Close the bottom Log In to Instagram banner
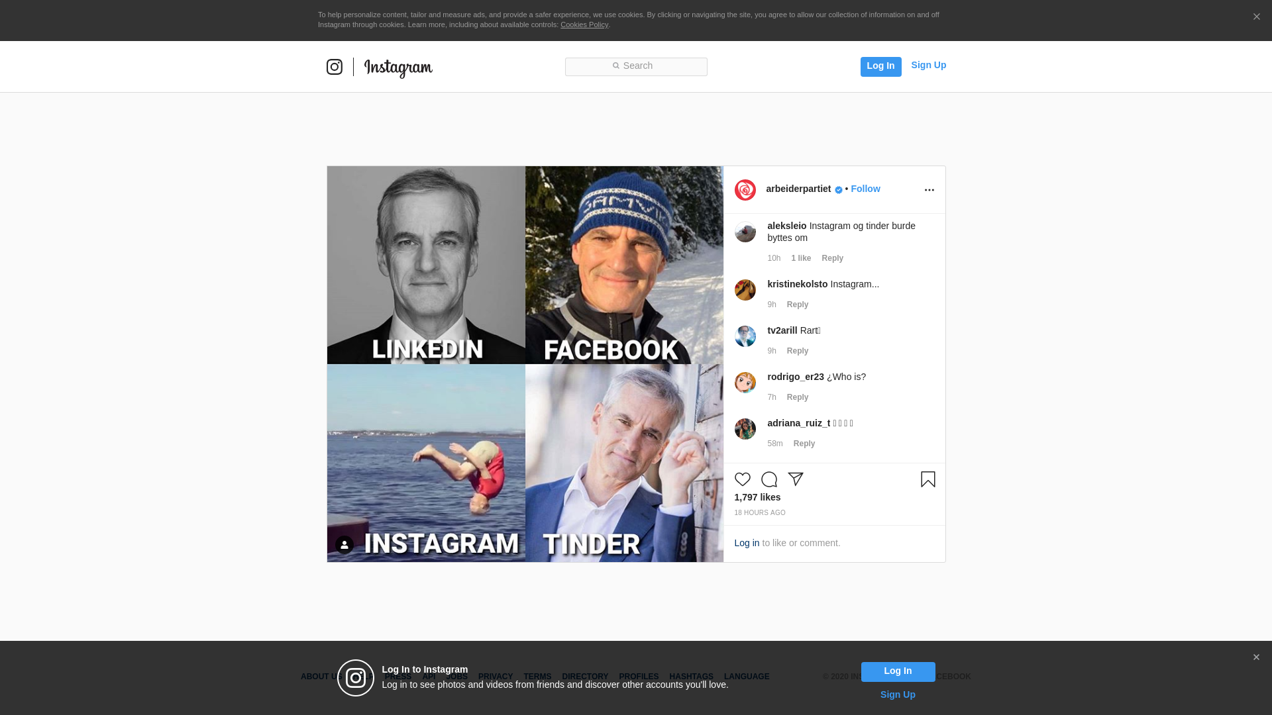Image resolution: width=1272 pixels, height=715 pixels. click(1256, 657)
